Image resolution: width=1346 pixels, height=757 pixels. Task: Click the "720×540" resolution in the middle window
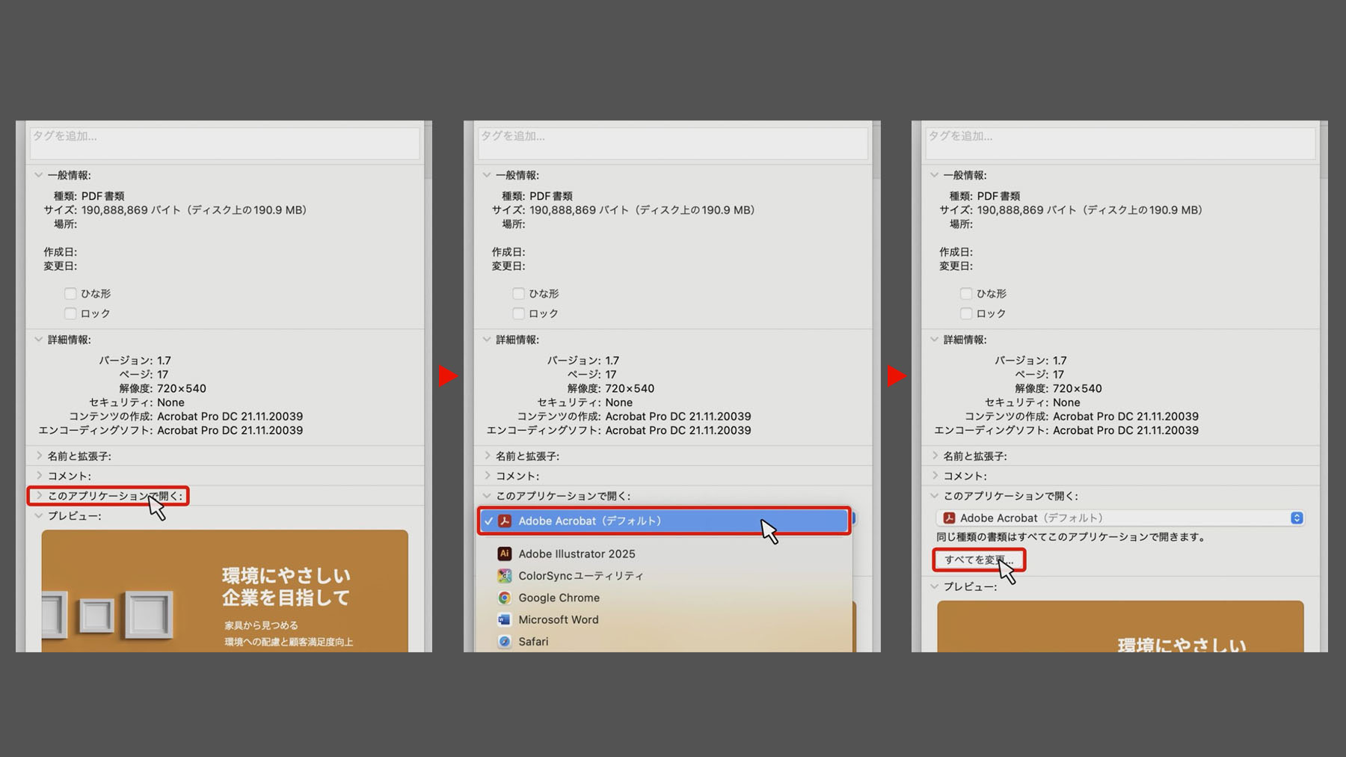(630, 389)
